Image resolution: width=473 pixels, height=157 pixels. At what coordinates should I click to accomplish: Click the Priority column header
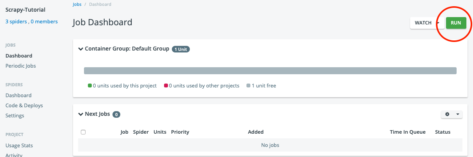(180, 132)
